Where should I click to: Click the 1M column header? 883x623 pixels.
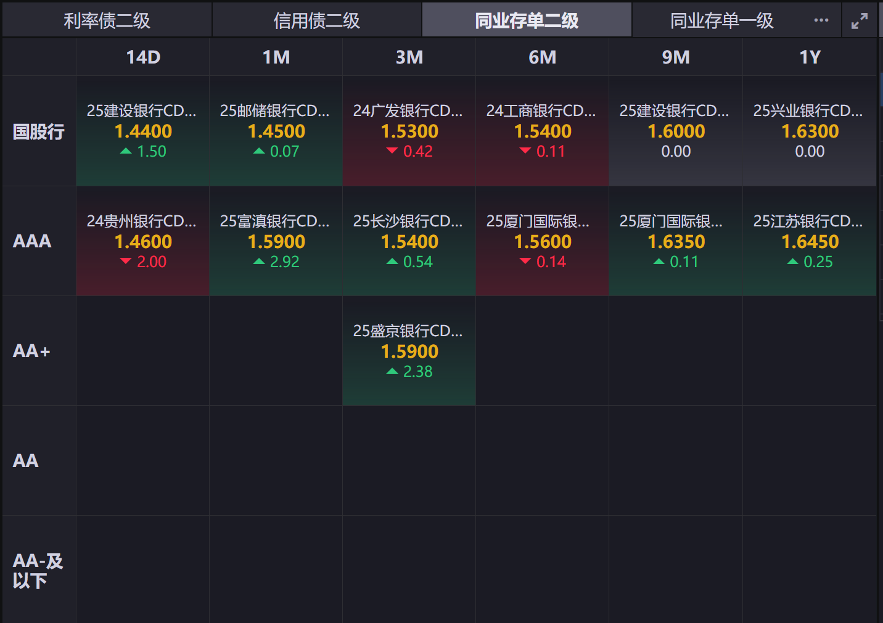(x=276, y=57)
